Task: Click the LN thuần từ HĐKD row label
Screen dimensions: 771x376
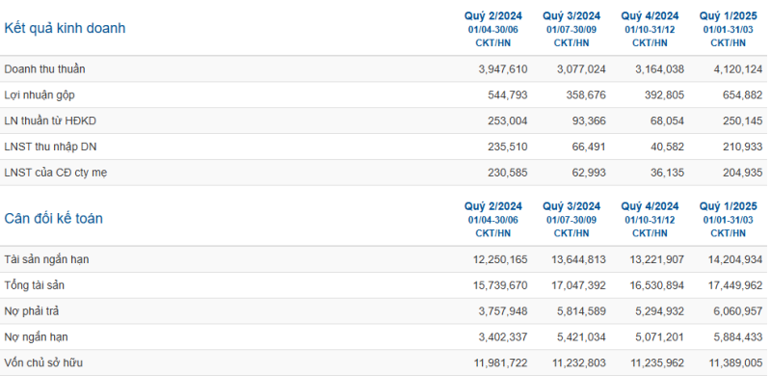Action: point(50,121)
